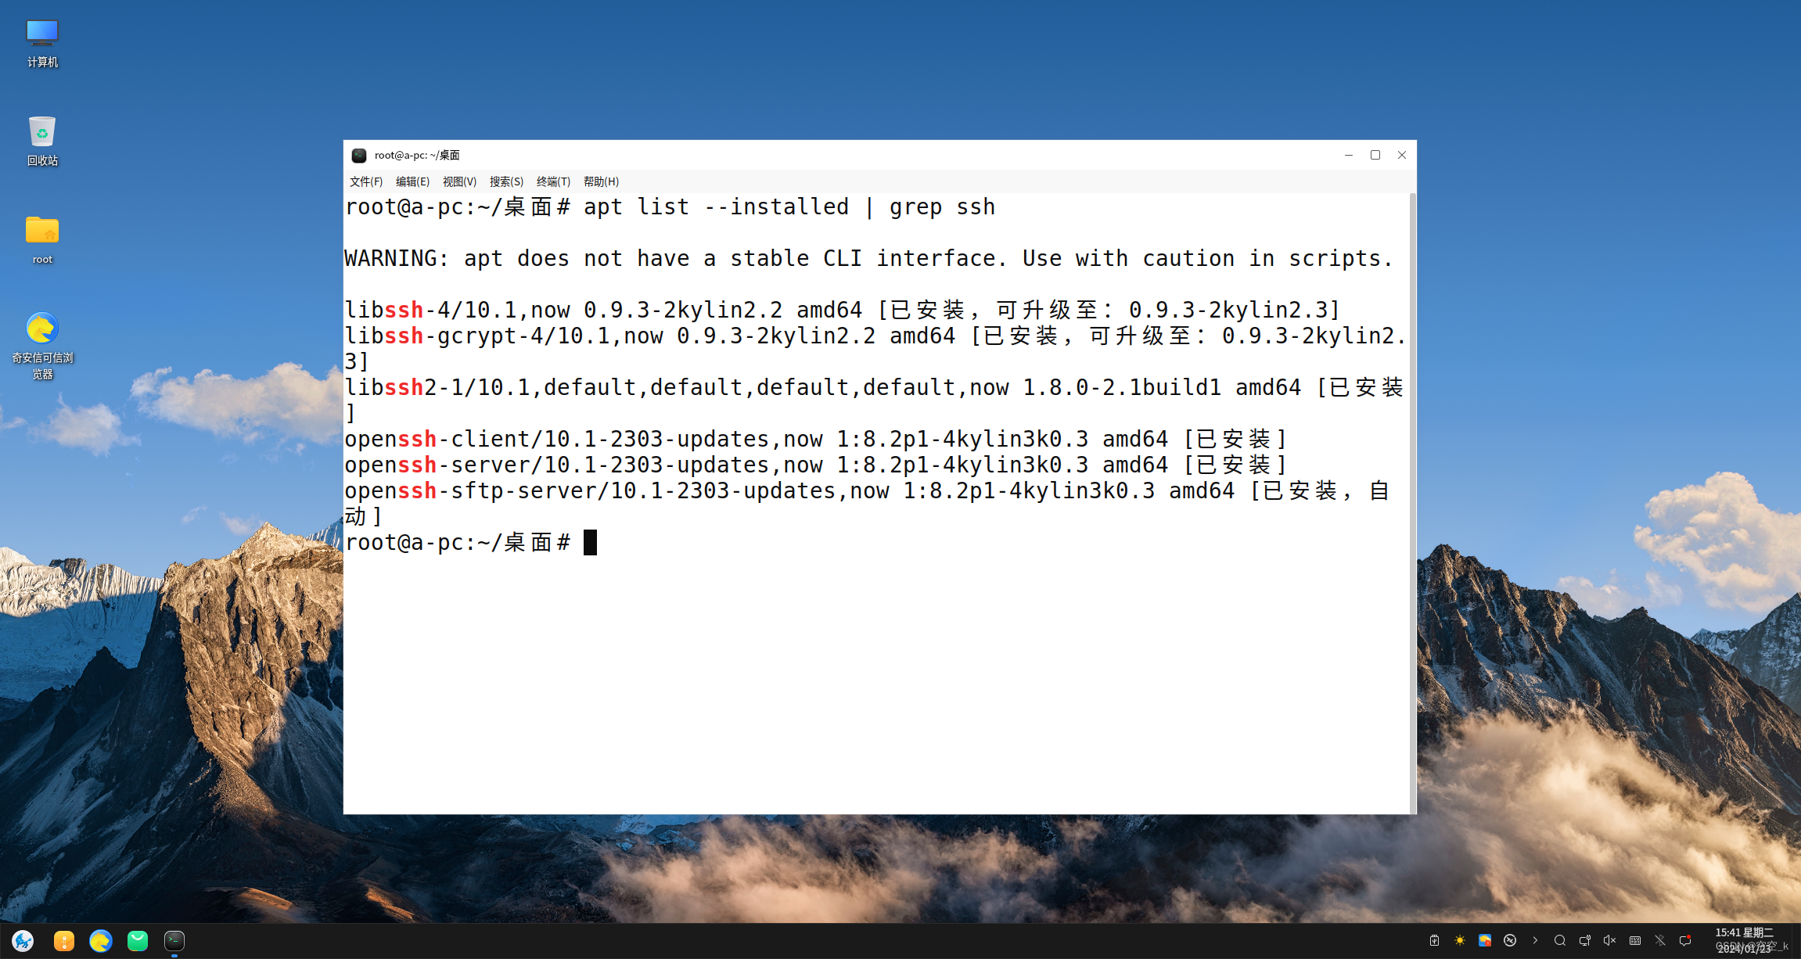Open the 终端(T) menu
Viewport: 1801px width, 959px height.
pyautogui.click(x=553, y=181)
